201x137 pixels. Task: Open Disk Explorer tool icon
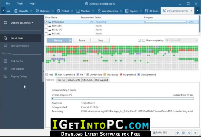5,69
